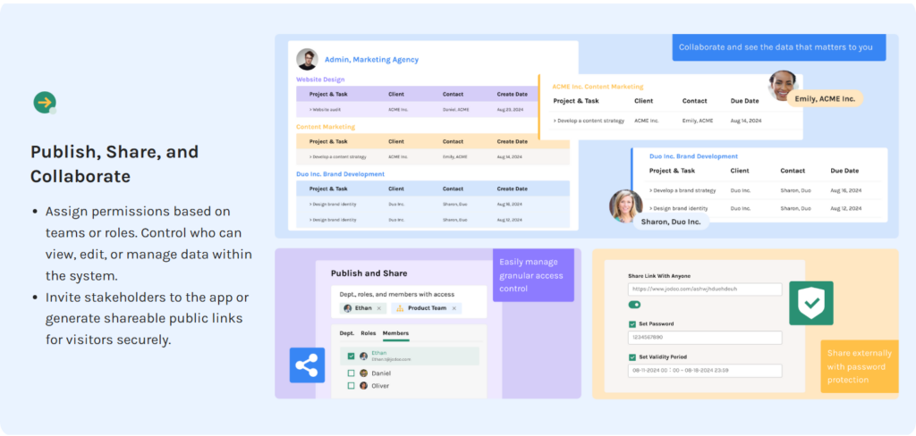Click Emily's profile photo

[x=782, y=86]
